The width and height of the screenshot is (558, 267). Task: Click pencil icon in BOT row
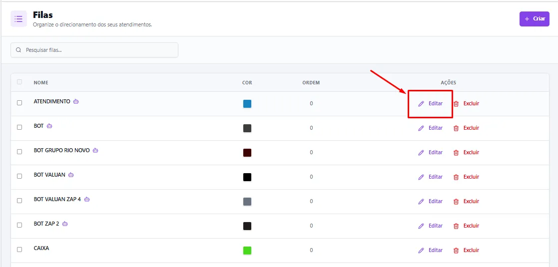[x=421, y=128]
